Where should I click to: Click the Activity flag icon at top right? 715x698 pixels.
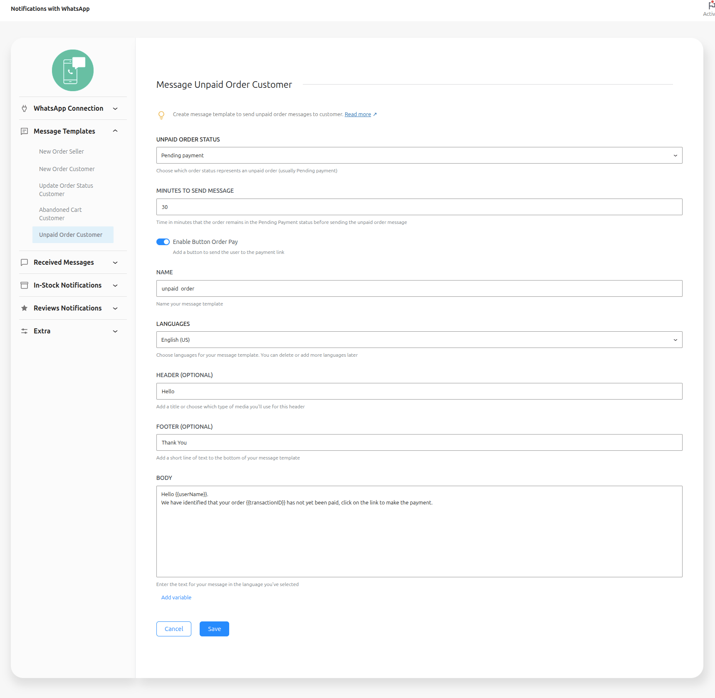tap(711, 6)
